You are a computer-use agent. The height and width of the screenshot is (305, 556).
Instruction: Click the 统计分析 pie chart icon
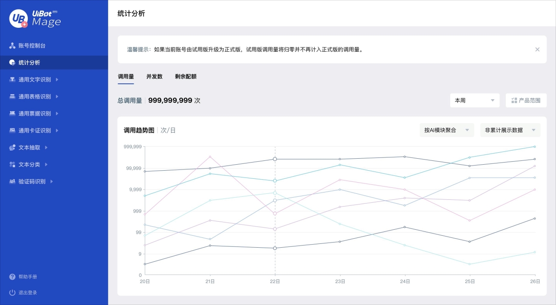(x=12, y=62)
